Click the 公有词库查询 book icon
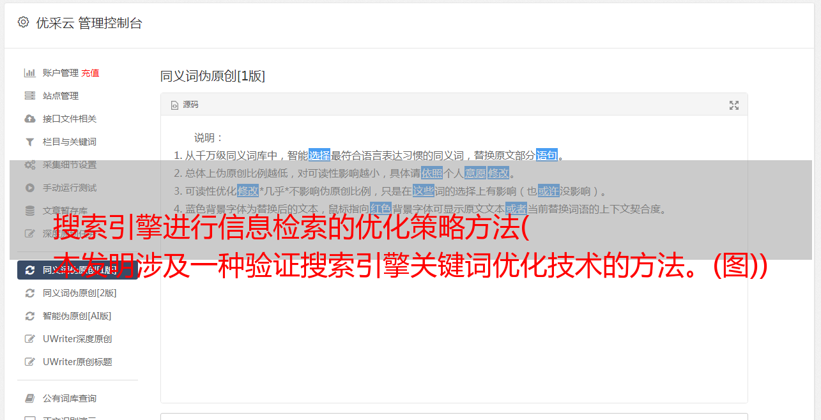Image resolution: width=821 pixels, height=420 pixels. (x=29, y=398)
